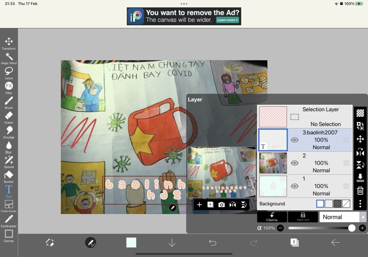The height and width of the screenshot is (257, 368).
Task: Click the blend mode up arrow
Action: tap(363, 217)
